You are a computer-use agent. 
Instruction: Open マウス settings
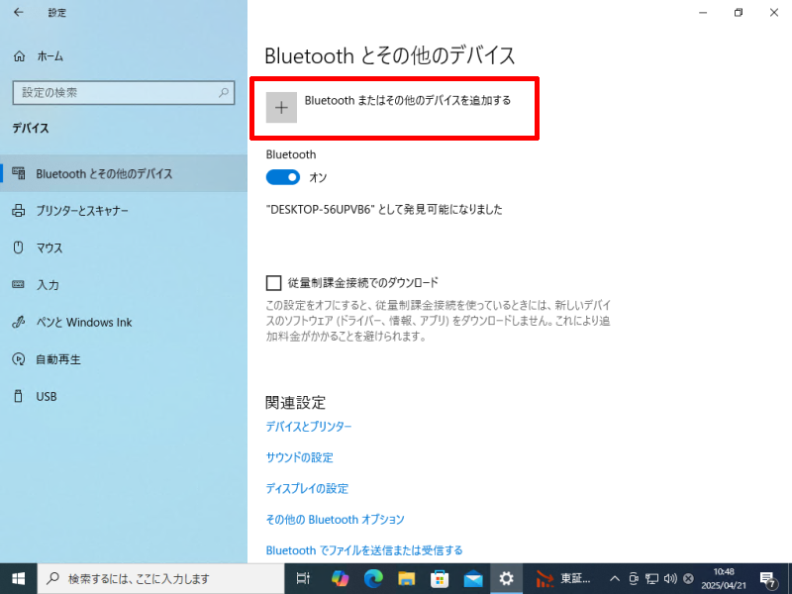[x=124, y=248]
